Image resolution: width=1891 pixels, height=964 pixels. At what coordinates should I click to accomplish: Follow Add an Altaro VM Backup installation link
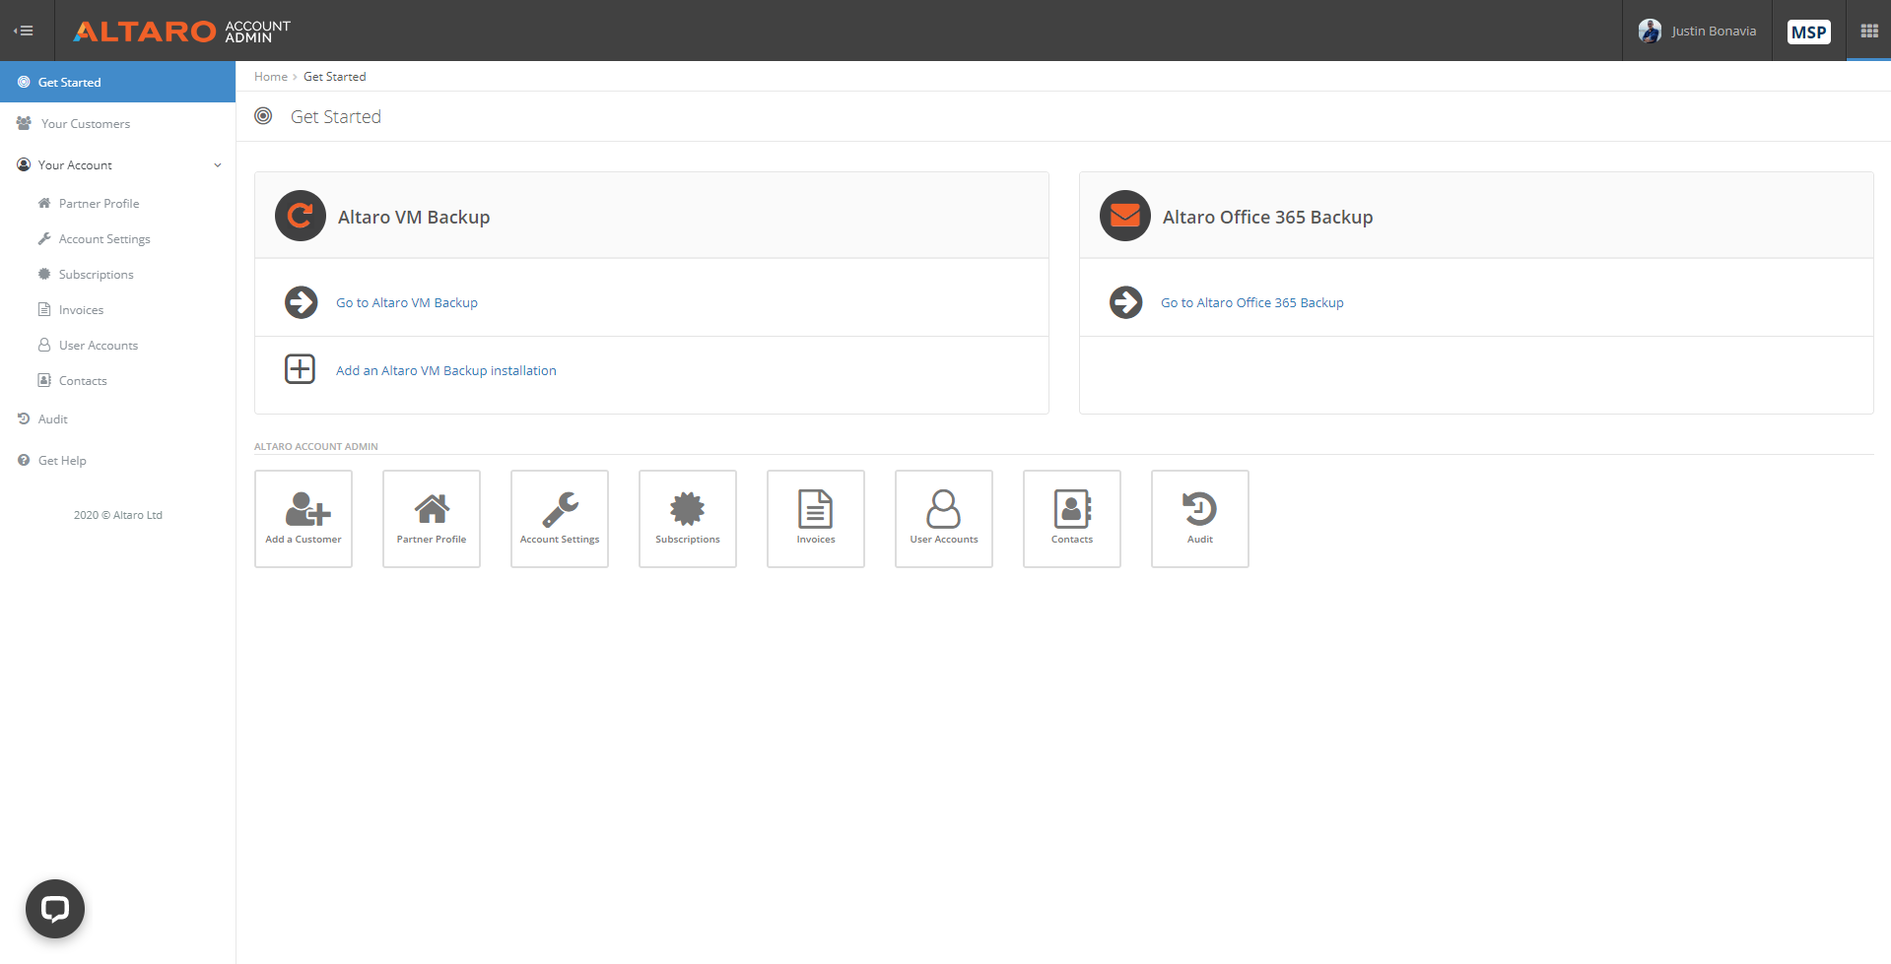click(x=445, y=370)
